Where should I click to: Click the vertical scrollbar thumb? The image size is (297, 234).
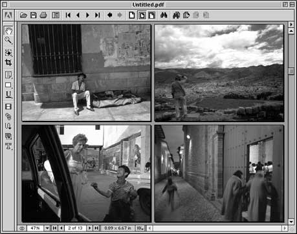(x=291, y=71)
